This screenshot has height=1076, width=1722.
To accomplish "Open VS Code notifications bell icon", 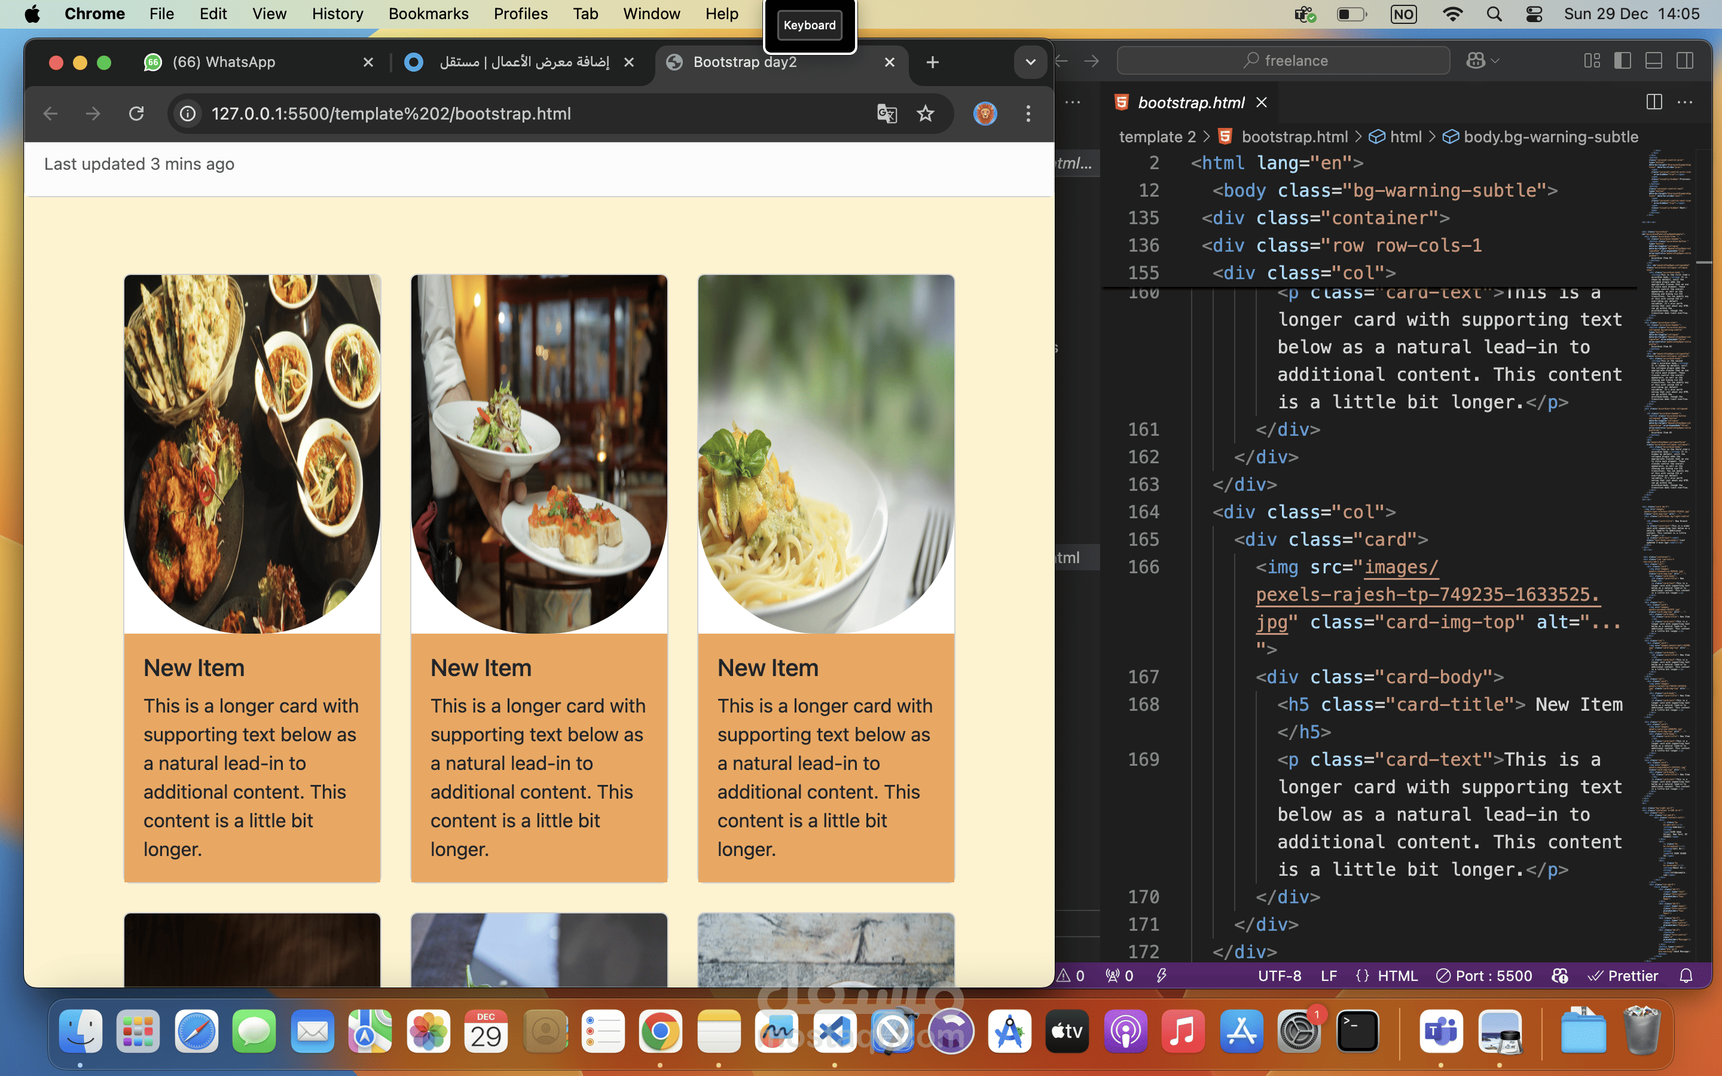I will click(1686, 976).
